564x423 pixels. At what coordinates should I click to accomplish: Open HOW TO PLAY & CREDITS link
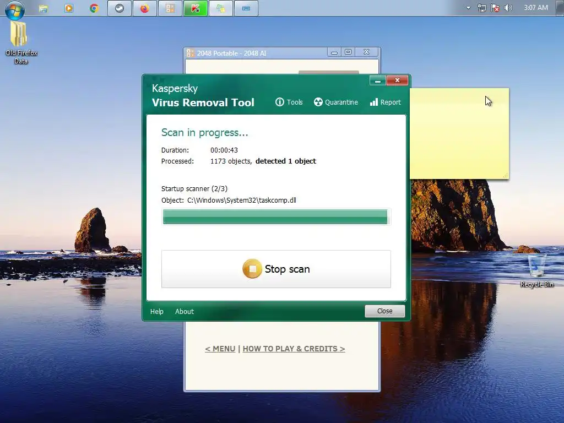coord(294,349)
